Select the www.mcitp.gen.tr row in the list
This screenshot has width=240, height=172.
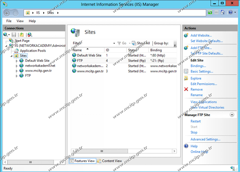point(124,71)
